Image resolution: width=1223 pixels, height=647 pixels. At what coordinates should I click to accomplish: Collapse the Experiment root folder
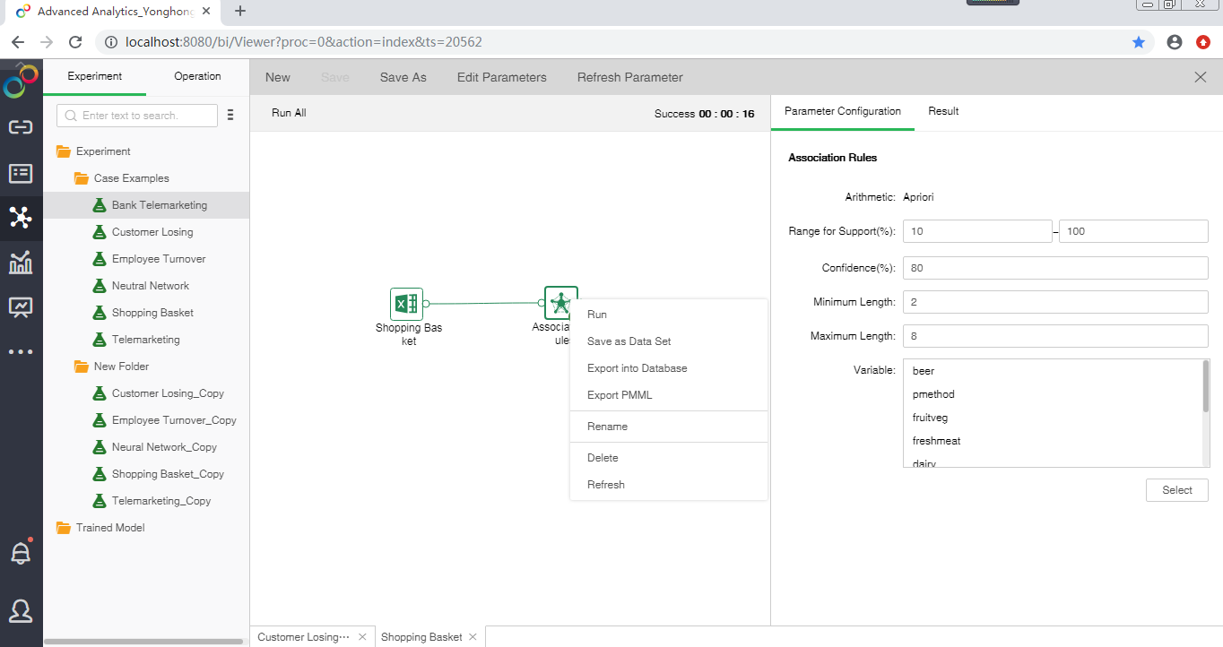point(63,151)
